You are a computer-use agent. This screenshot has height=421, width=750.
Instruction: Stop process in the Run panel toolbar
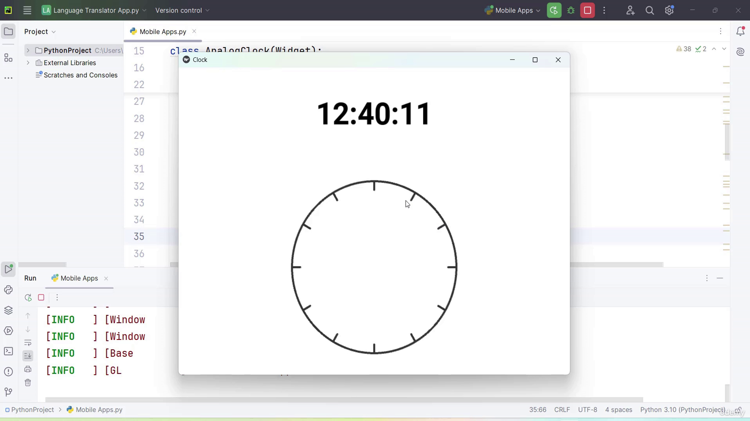point(41,297)
